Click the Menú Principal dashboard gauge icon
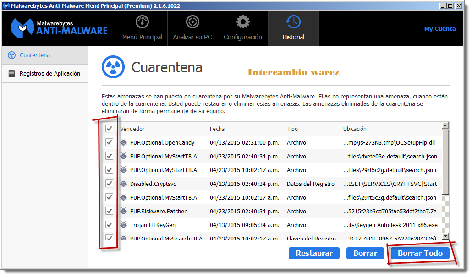The height and width of the screenshot is (277, 472). coord(142,22)
